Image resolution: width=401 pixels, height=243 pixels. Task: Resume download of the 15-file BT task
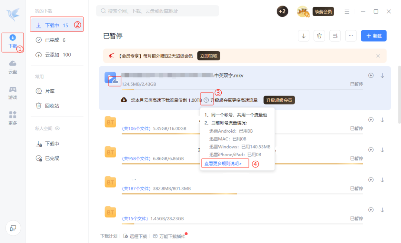382,210
